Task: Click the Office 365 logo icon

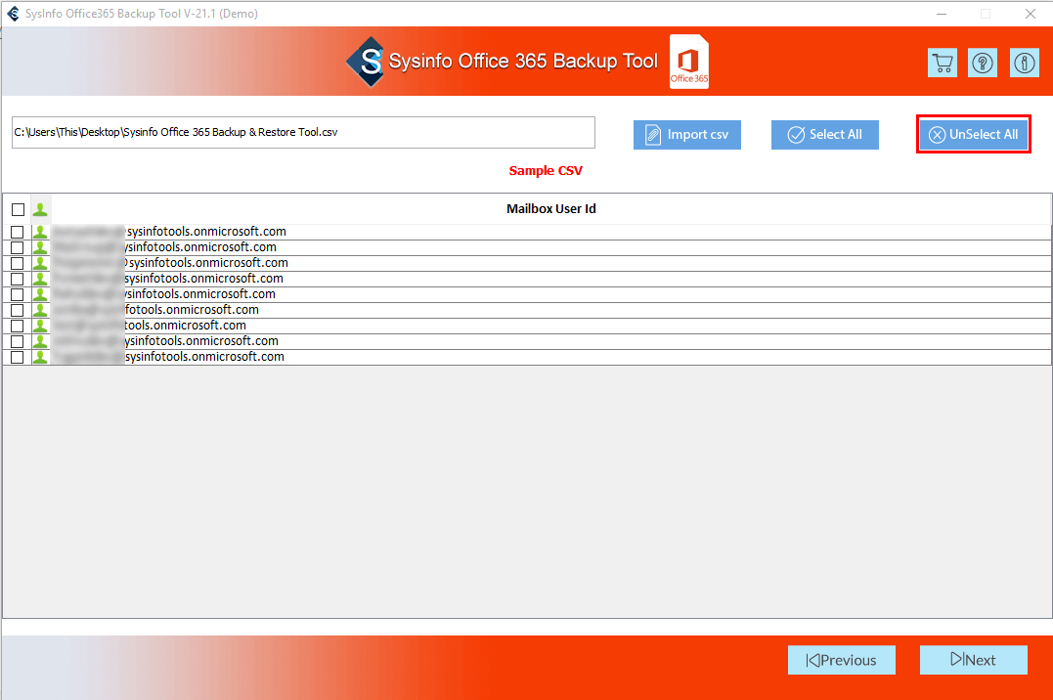Action: [x=689, y=62]
